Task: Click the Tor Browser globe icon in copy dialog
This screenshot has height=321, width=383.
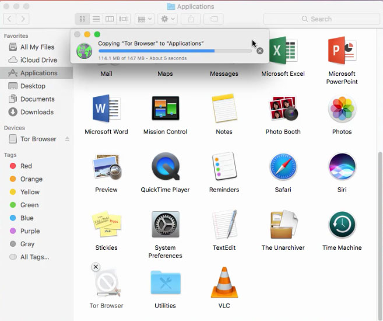Action: coord(85,51)
